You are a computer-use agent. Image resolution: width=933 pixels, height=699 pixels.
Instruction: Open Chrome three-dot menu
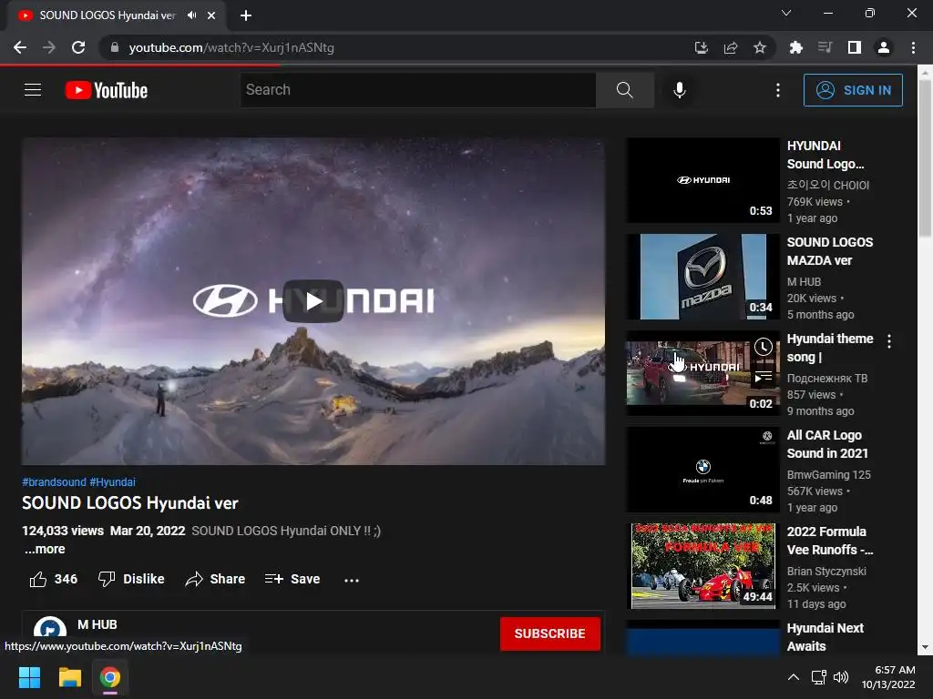(x=913, y=47)
